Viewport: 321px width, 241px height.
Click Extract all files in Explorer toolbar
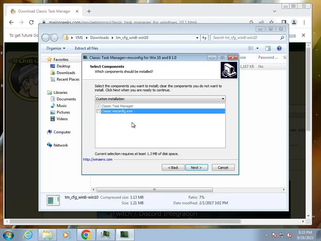coord(87,48)
